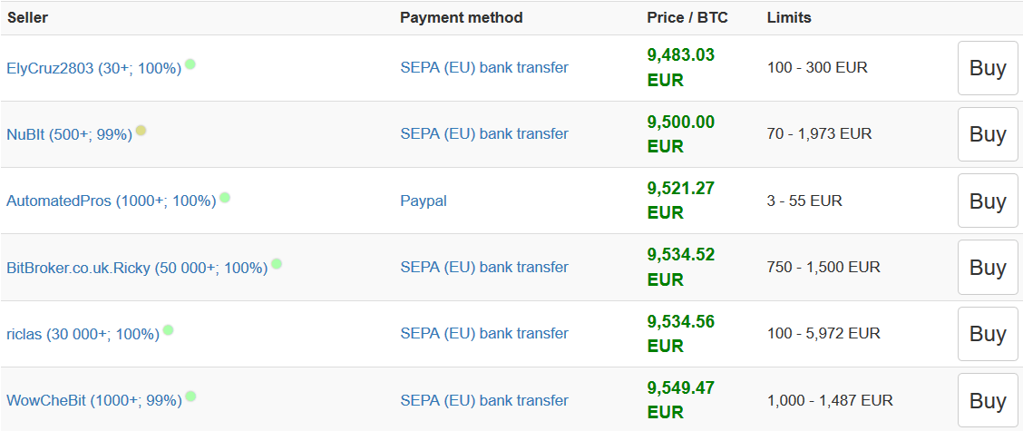Click the green status dot beside AutomatedPros
The height and width of the screenshot is (431, 1023).
224,197
